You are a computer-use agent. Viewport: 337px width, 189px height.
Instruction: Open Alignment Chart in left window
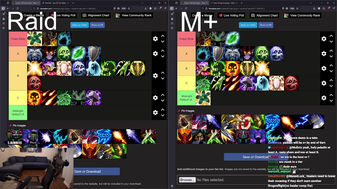tap(96, 15)
